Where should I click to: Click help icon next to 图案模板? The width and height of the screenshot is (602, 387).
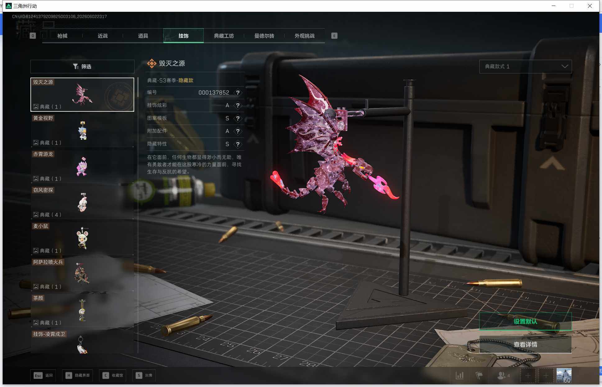point(238,119)
